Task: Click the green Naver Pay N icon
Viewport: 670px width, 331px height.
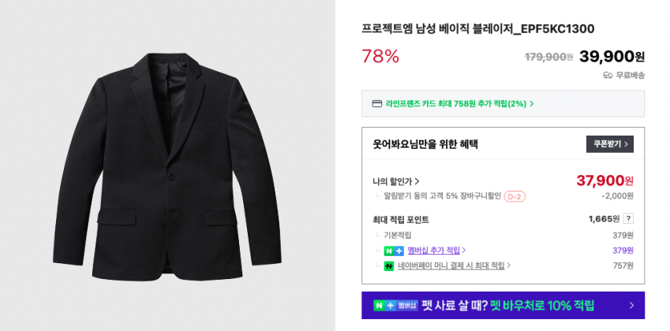Action: [388, 266]
